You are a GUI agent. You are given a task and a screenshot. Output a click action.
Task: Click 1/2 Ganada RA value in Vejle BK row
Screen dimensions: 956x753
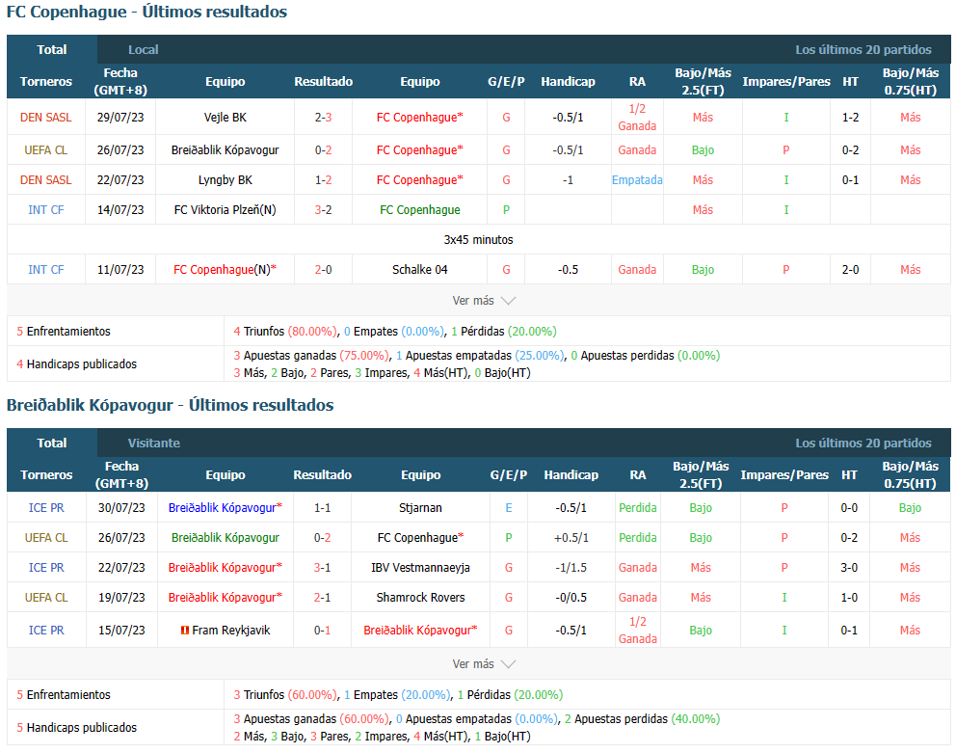click(x=637, y=118)
